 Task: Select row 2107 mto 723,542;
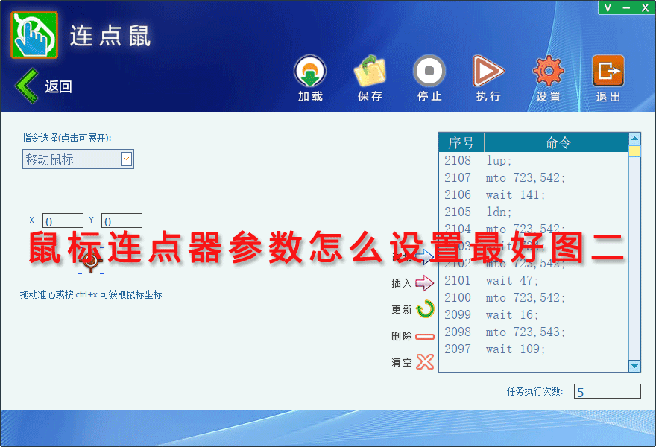[534, 178]
